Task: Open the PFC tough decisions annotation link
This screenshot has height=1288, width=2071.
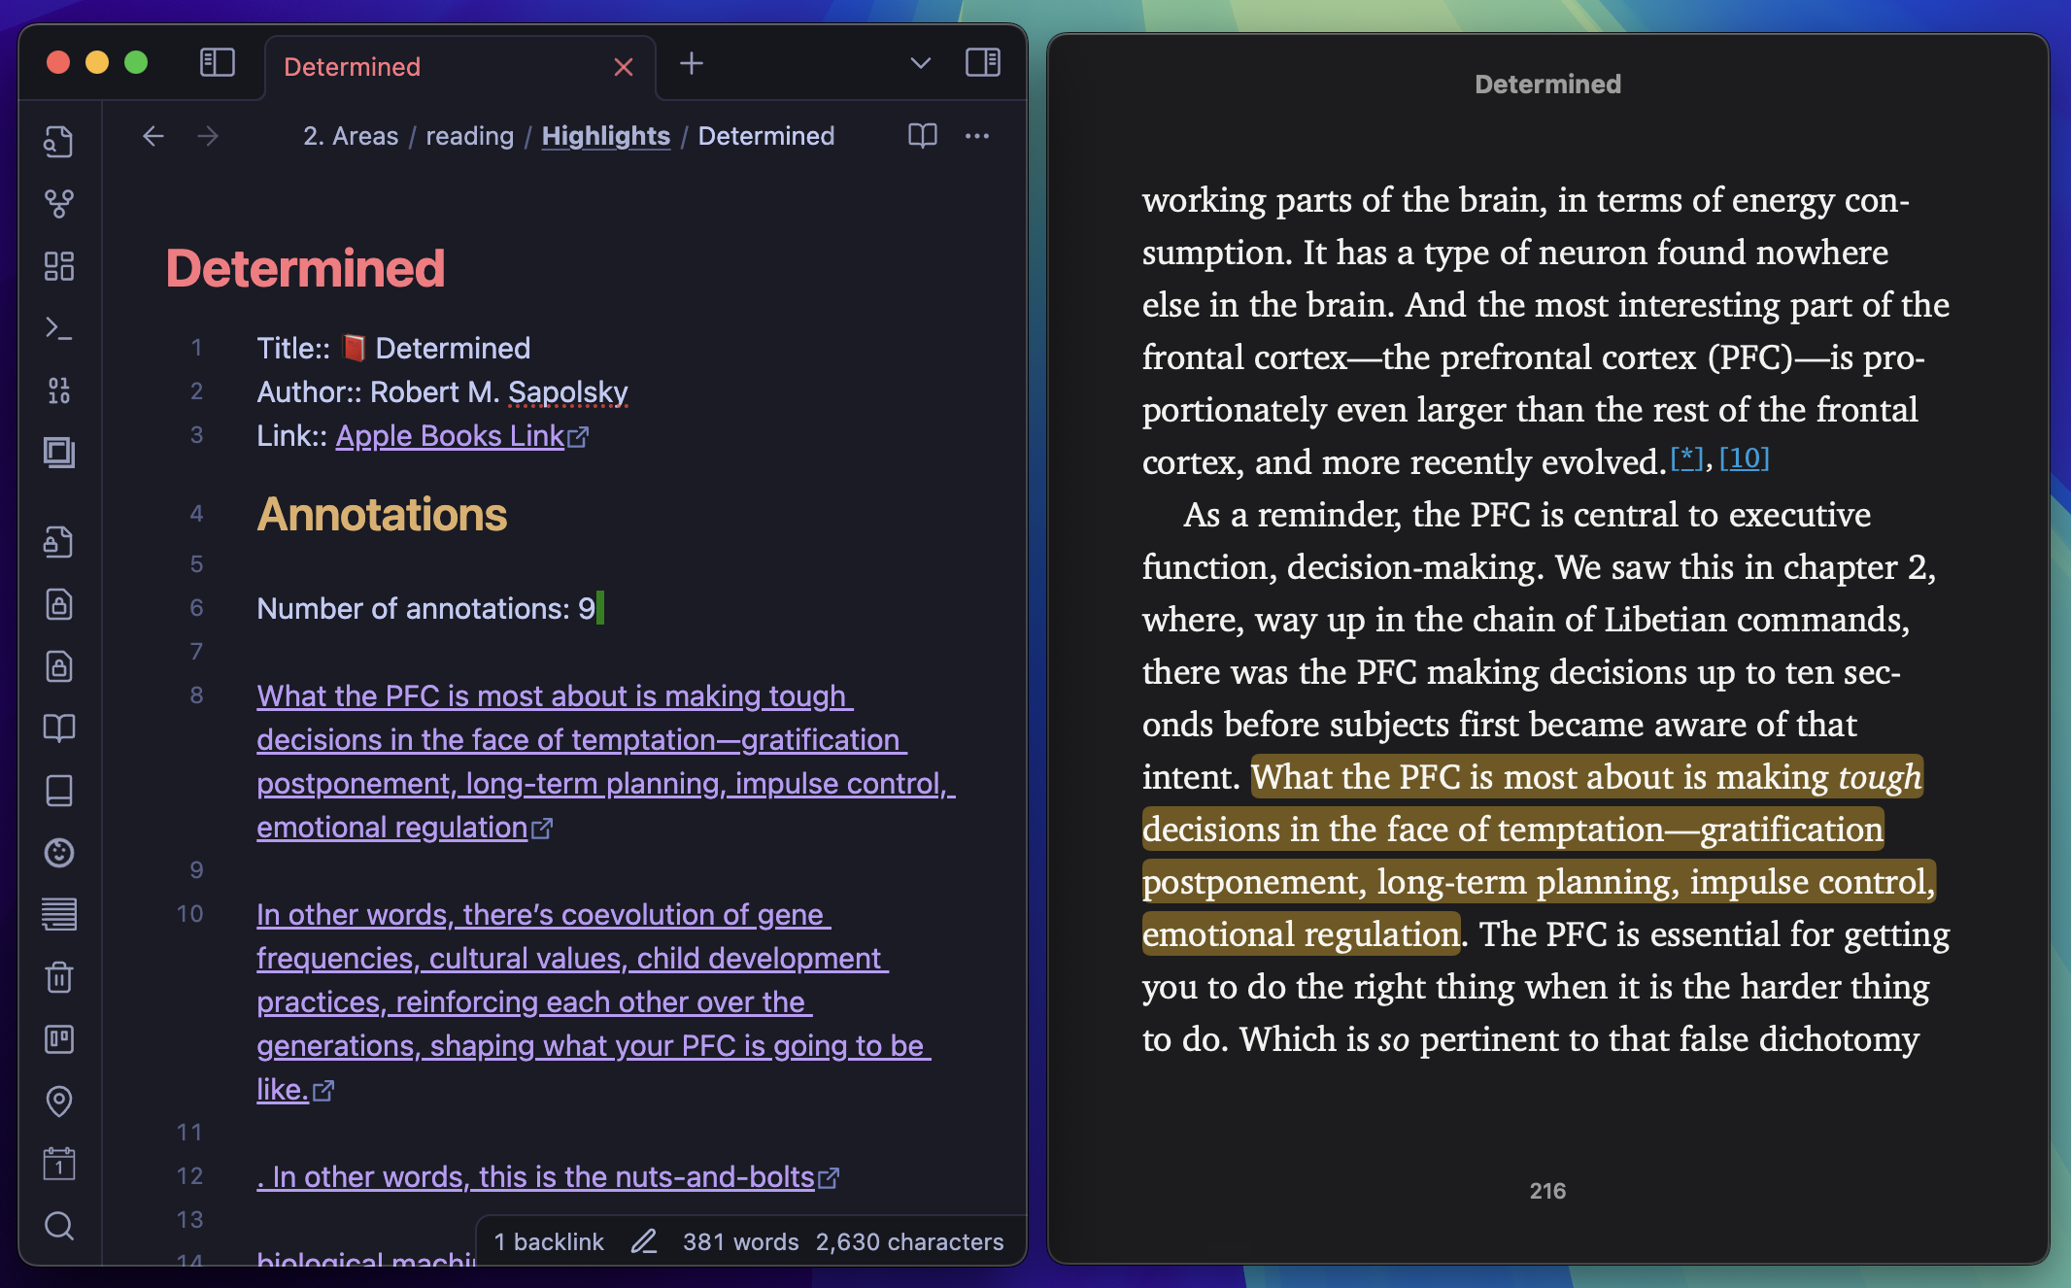Action: (x=548, y=827)
